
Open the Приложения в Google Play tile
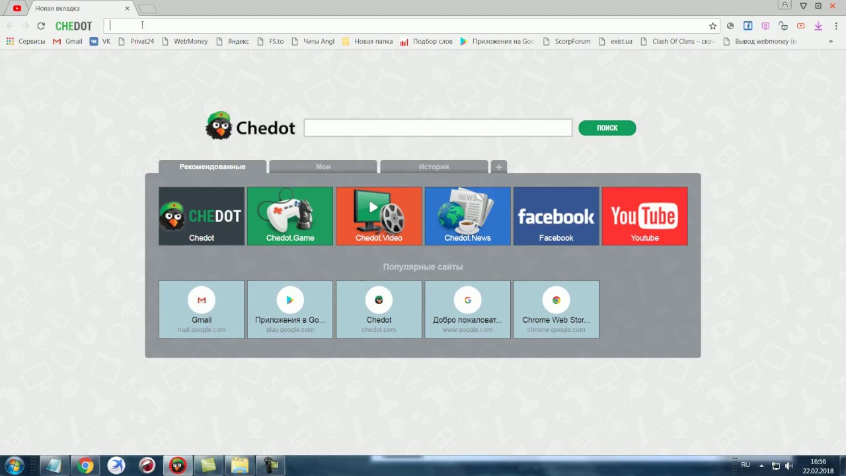290,309
